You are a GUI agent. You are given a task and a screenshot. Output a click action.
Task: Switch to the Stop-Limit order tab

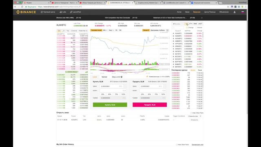(116, 77)
